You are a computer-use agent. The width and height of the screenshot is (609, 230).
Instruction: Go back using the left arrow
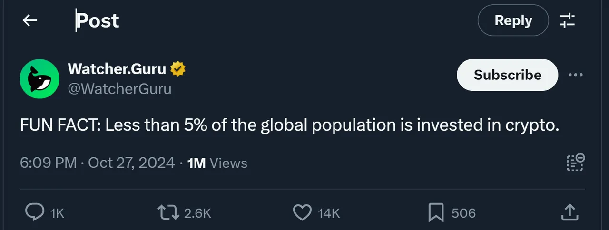coord(30,20)
